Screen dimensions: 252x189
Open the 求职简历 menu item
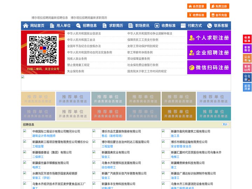[116, 26]
